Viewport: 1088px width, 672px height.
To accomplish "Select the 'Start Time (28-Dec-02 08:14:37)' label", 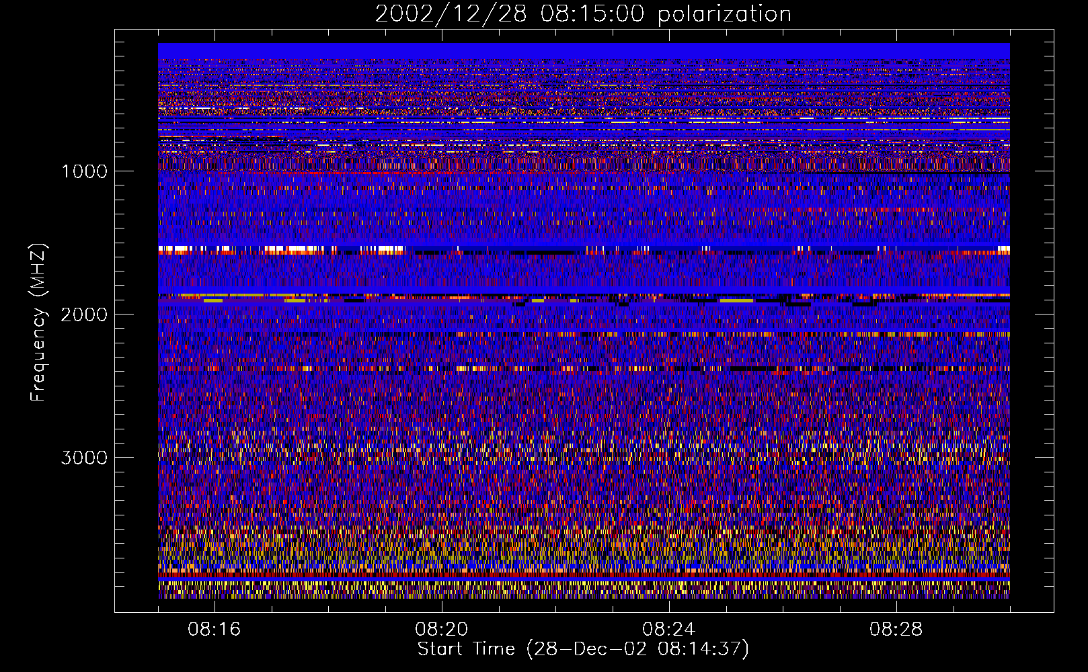I will (583, 649).
